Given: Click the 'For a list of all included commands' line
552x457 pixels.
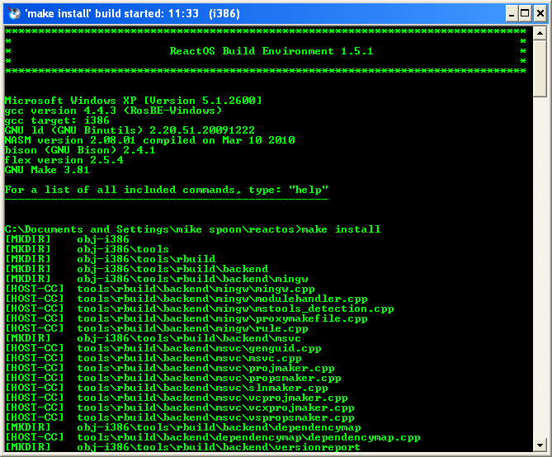Looking at the screenshot, I should coord(166,190).
